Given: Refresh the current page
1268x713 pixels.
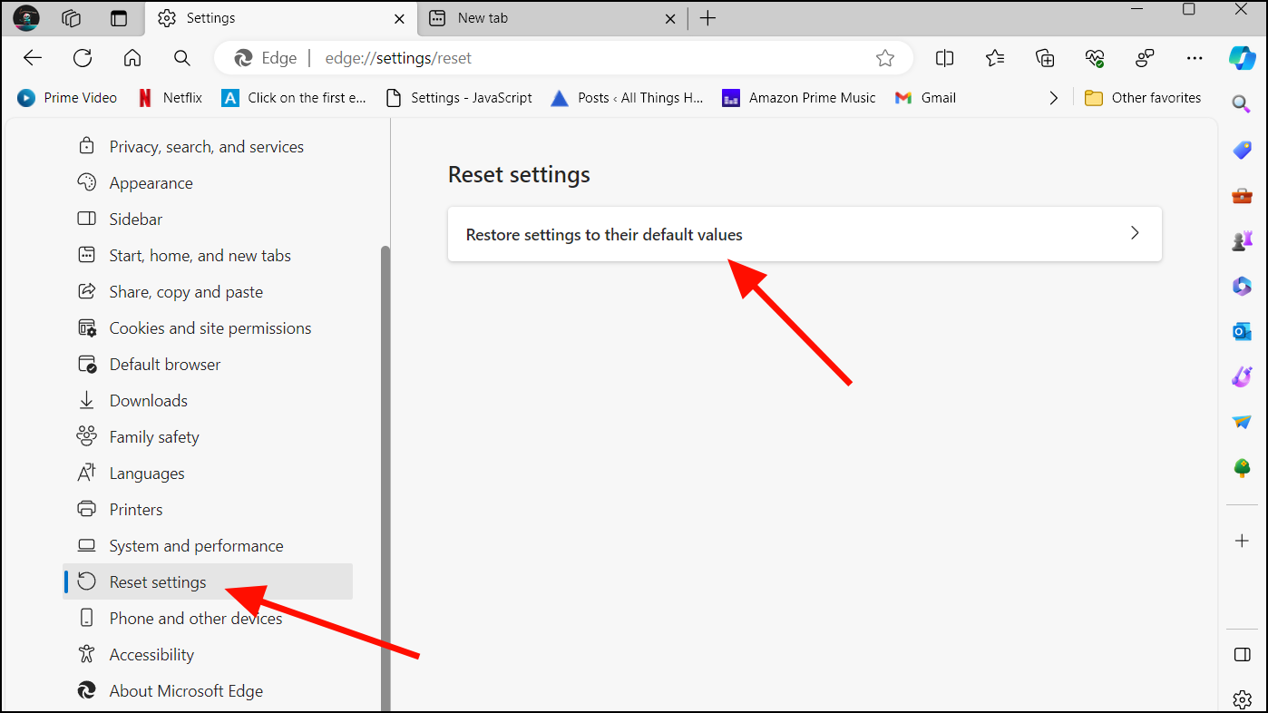Looking at the screenshot, I should [83, 57].
